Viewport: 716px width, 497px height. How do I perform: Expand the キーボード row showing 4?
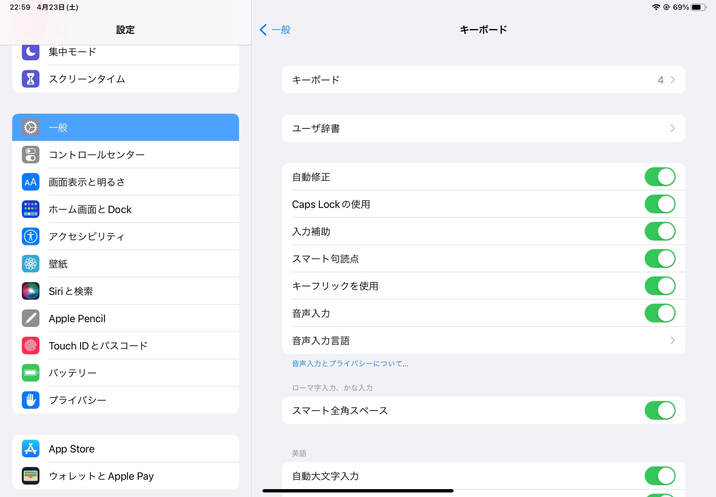(484, 80)
